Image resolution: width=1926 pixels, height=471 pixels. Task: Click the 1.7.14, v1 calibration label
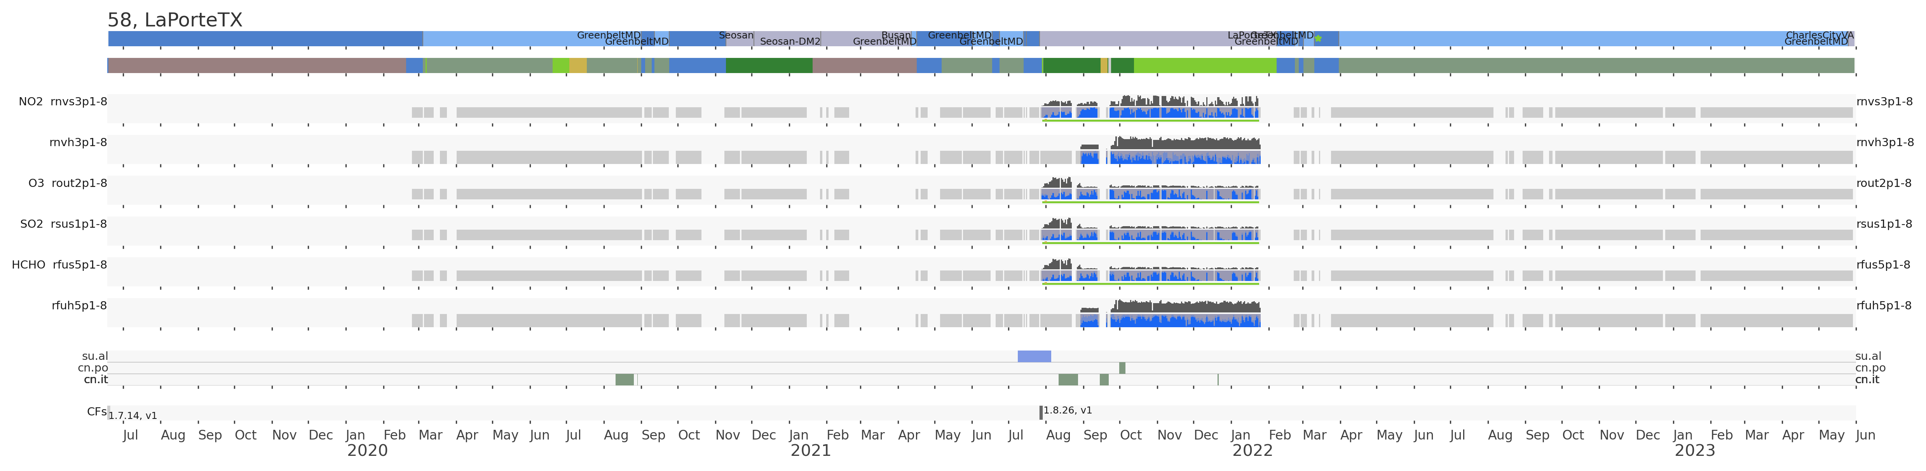133,416
